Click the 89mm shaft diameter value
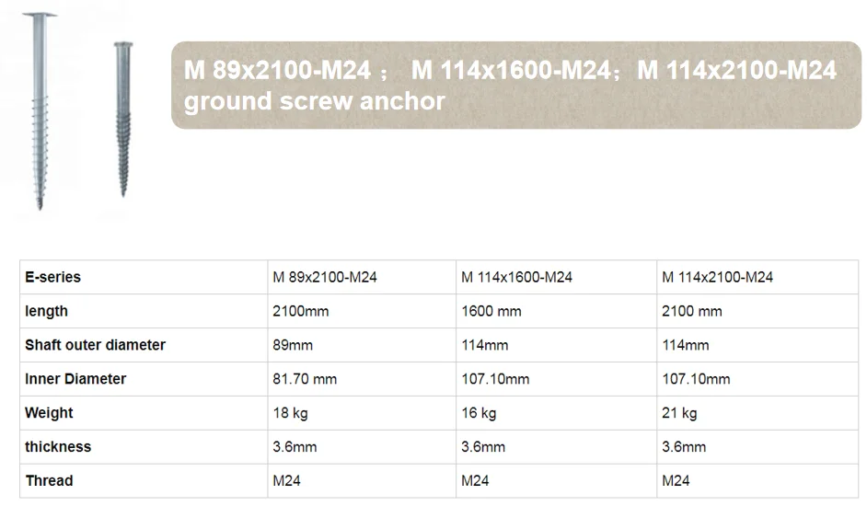This screenshot has height=506, width=867. (x=293, y=345)
